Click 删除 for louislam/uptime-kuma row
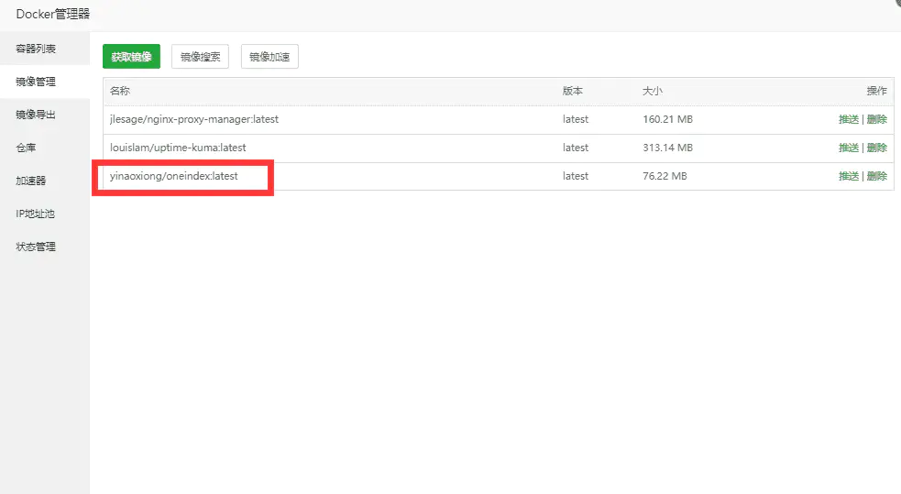 tap(877, 148)
